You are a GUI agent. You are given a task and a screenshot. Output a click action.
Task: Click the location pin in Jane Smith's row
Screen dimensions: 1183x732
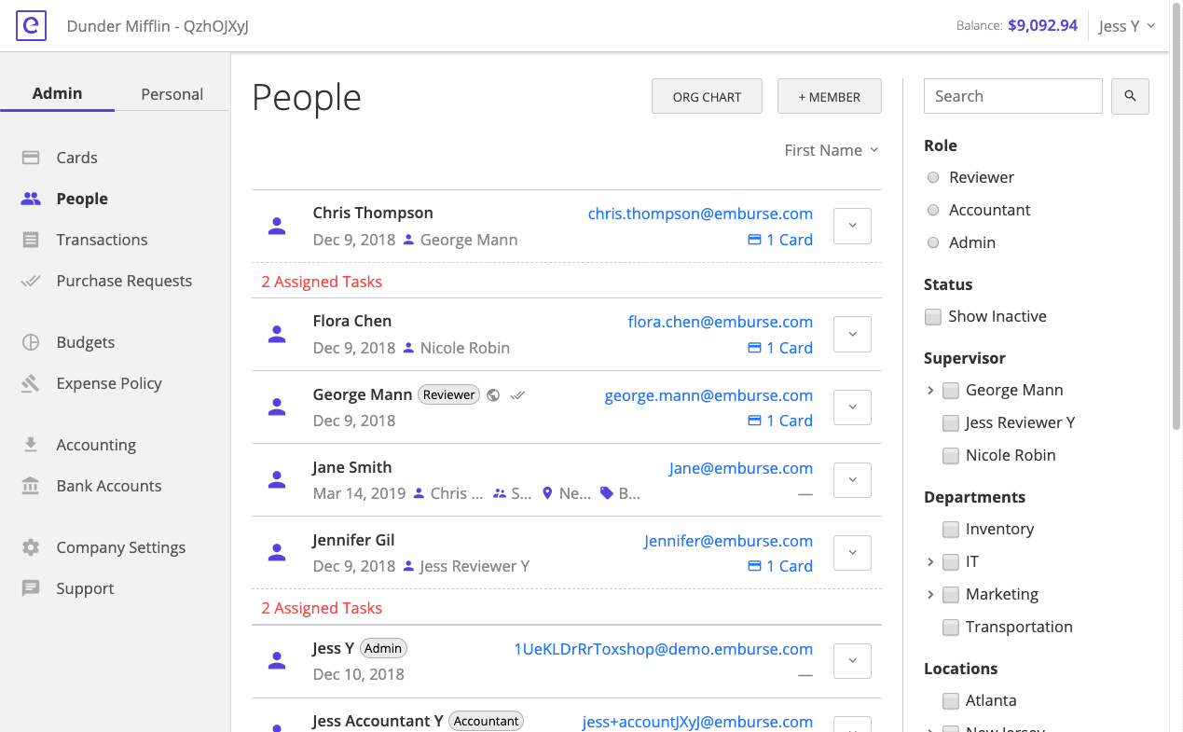point(547,493)
